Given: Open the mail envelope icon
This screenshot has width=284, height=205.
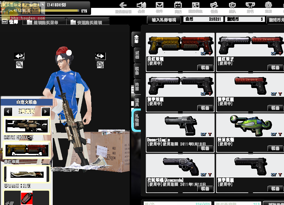Looking at the screenshot, I should tap(159, 5).
